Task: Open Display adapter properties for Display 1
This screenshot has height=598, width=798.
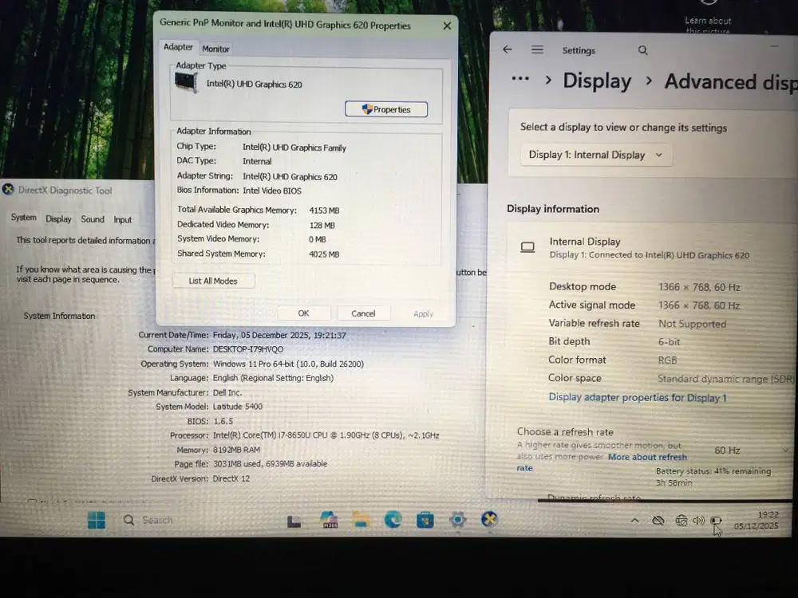Action: 637,397
